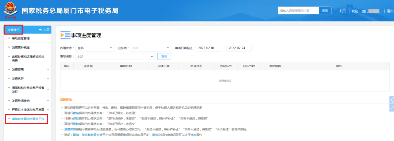Viewport: 394px width, 141px height.
Task: Click the 退出 logout link
Action: click(390, 11)
